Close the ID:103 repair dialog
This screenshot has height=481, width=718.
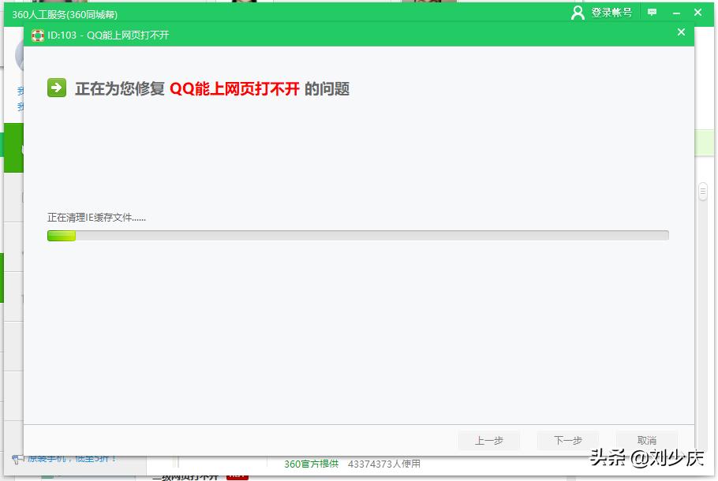pos(681,32)
